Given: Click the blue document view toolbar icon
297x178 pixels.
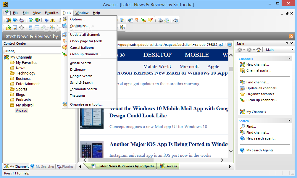Looking at the screenshot, I should [30, 28].
